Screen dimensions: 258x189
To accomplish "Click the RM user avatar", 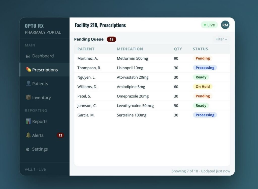I will (x=225, y=25).
